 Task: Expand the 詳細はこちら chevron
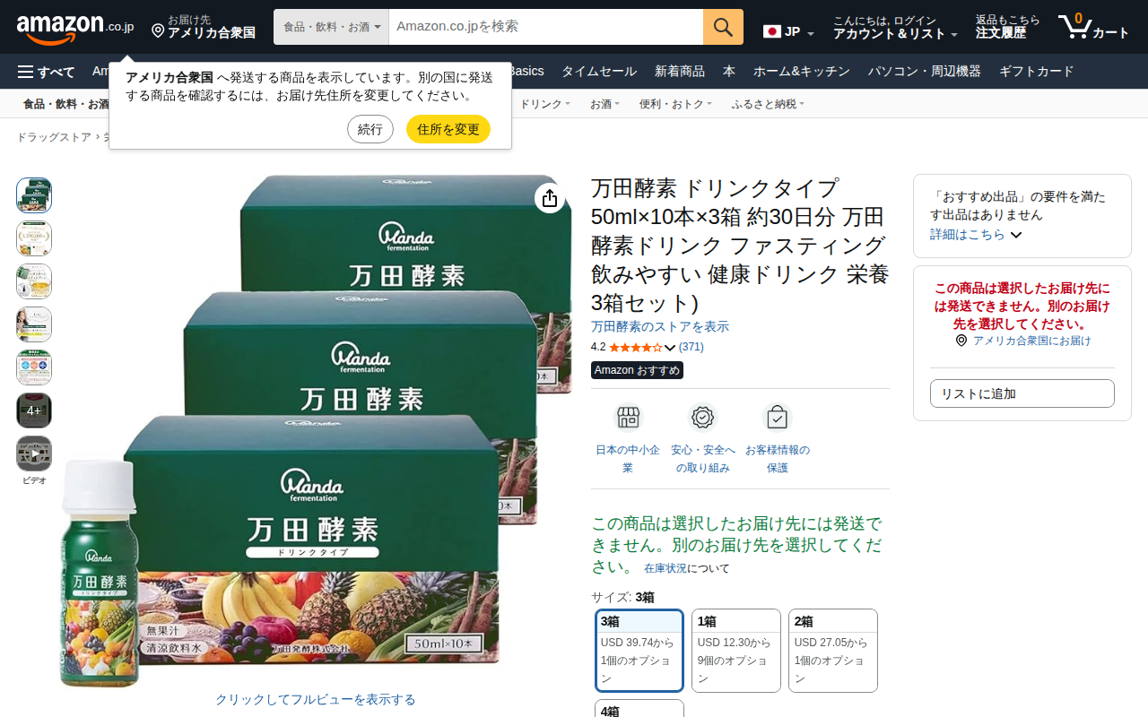(x=1016, y=235)
